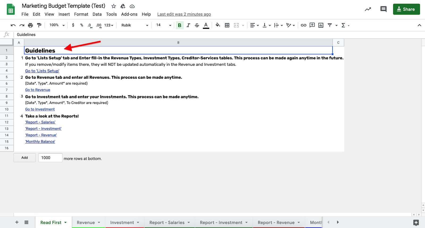Screen dimensions: 425x228
Task: Insert a link with chain icon
Action: pos(304,25)
